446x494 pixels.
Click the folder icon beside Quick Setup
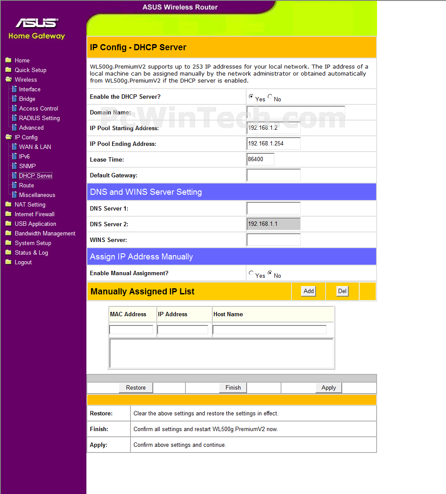8,70
